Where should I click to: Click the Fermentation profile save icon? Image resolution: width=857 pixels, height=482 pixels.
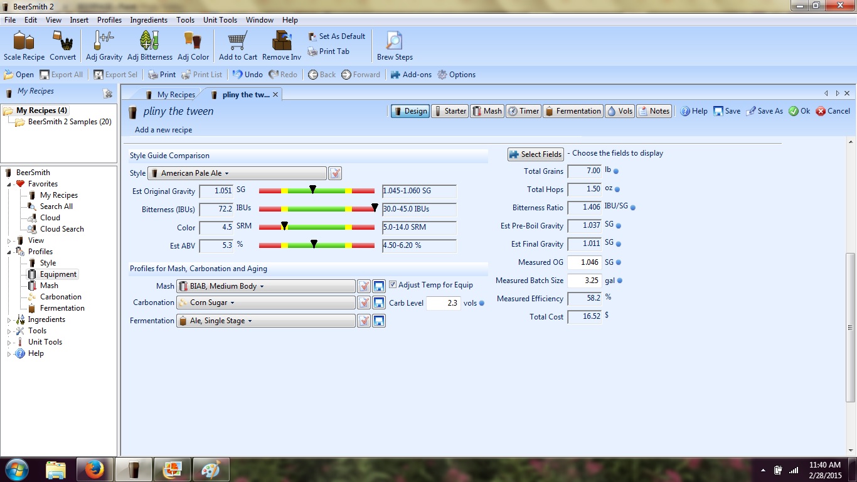379,321
